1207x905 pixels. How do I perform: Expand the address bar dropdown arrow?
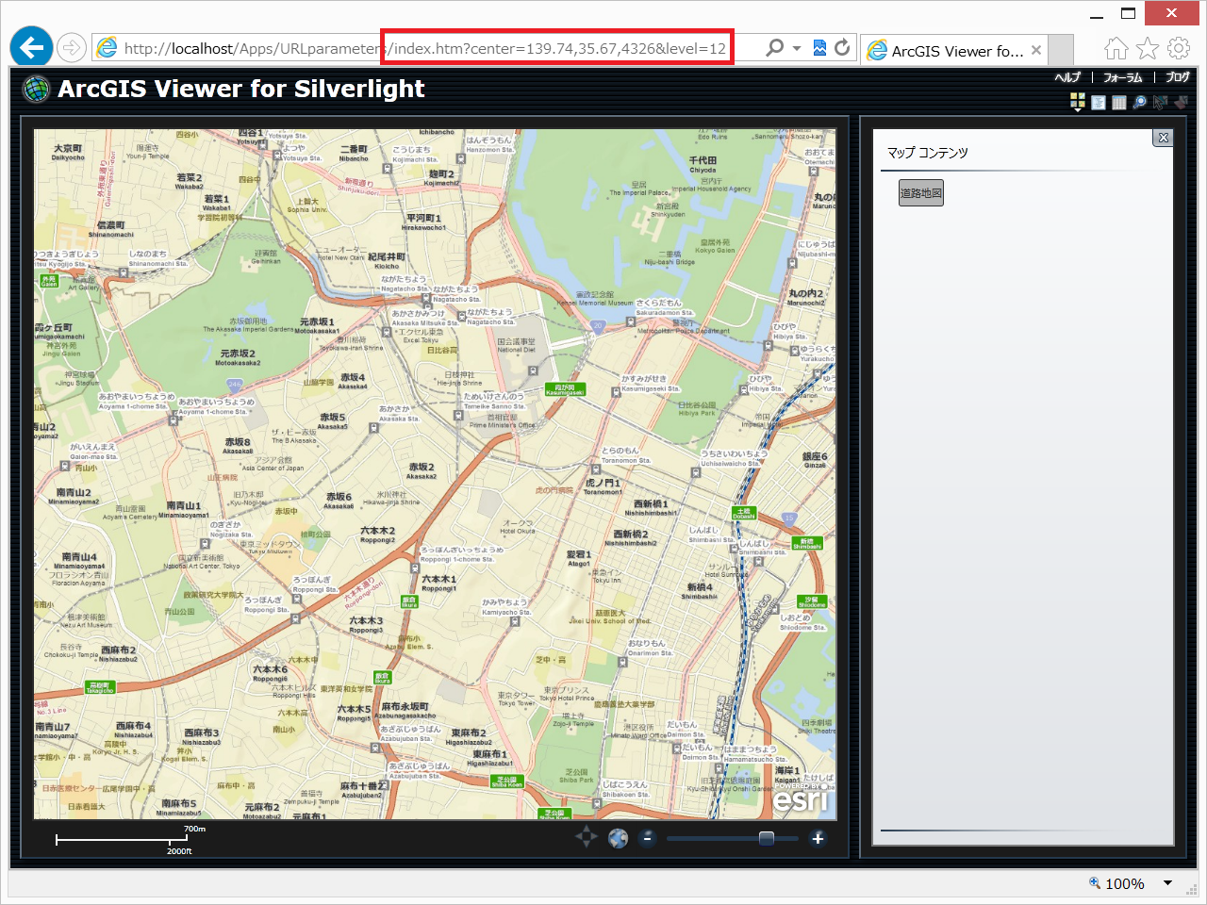tap(797, 47)
